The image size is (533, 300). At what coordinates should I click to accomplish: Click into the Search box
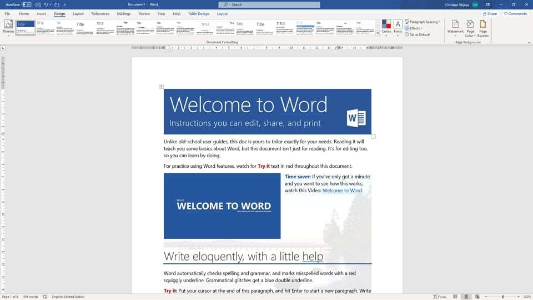point(266,4)
